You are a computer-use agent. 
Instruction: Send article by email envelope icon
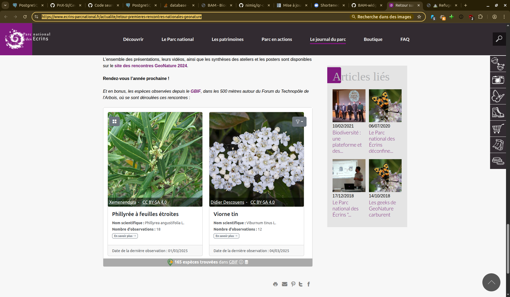[x=284, y=284]
